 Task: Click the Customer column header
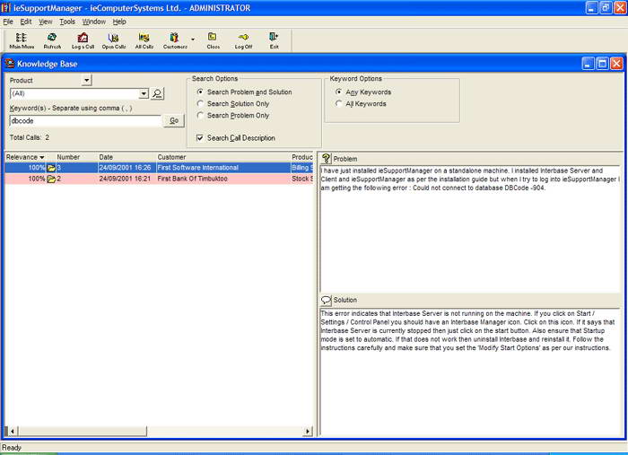[x=223, y=157]
